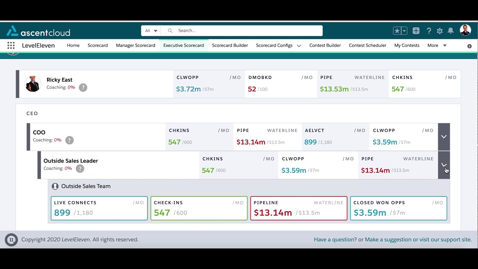
Task: Click the info icon at right of nav bar
Action: tap(469, 46)
